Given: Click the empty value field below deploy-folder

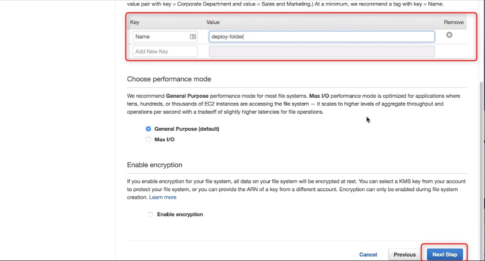Looking at the screenshot, I should (321, 51).
